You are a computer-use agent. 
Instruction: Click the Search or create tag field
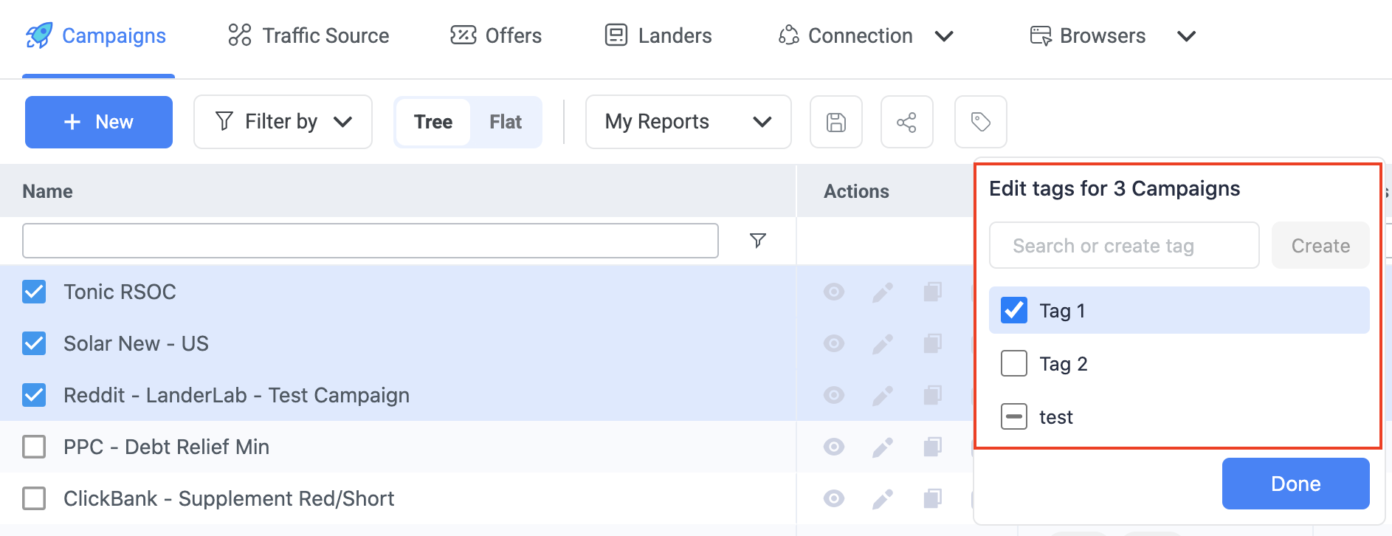[1123, 246]
